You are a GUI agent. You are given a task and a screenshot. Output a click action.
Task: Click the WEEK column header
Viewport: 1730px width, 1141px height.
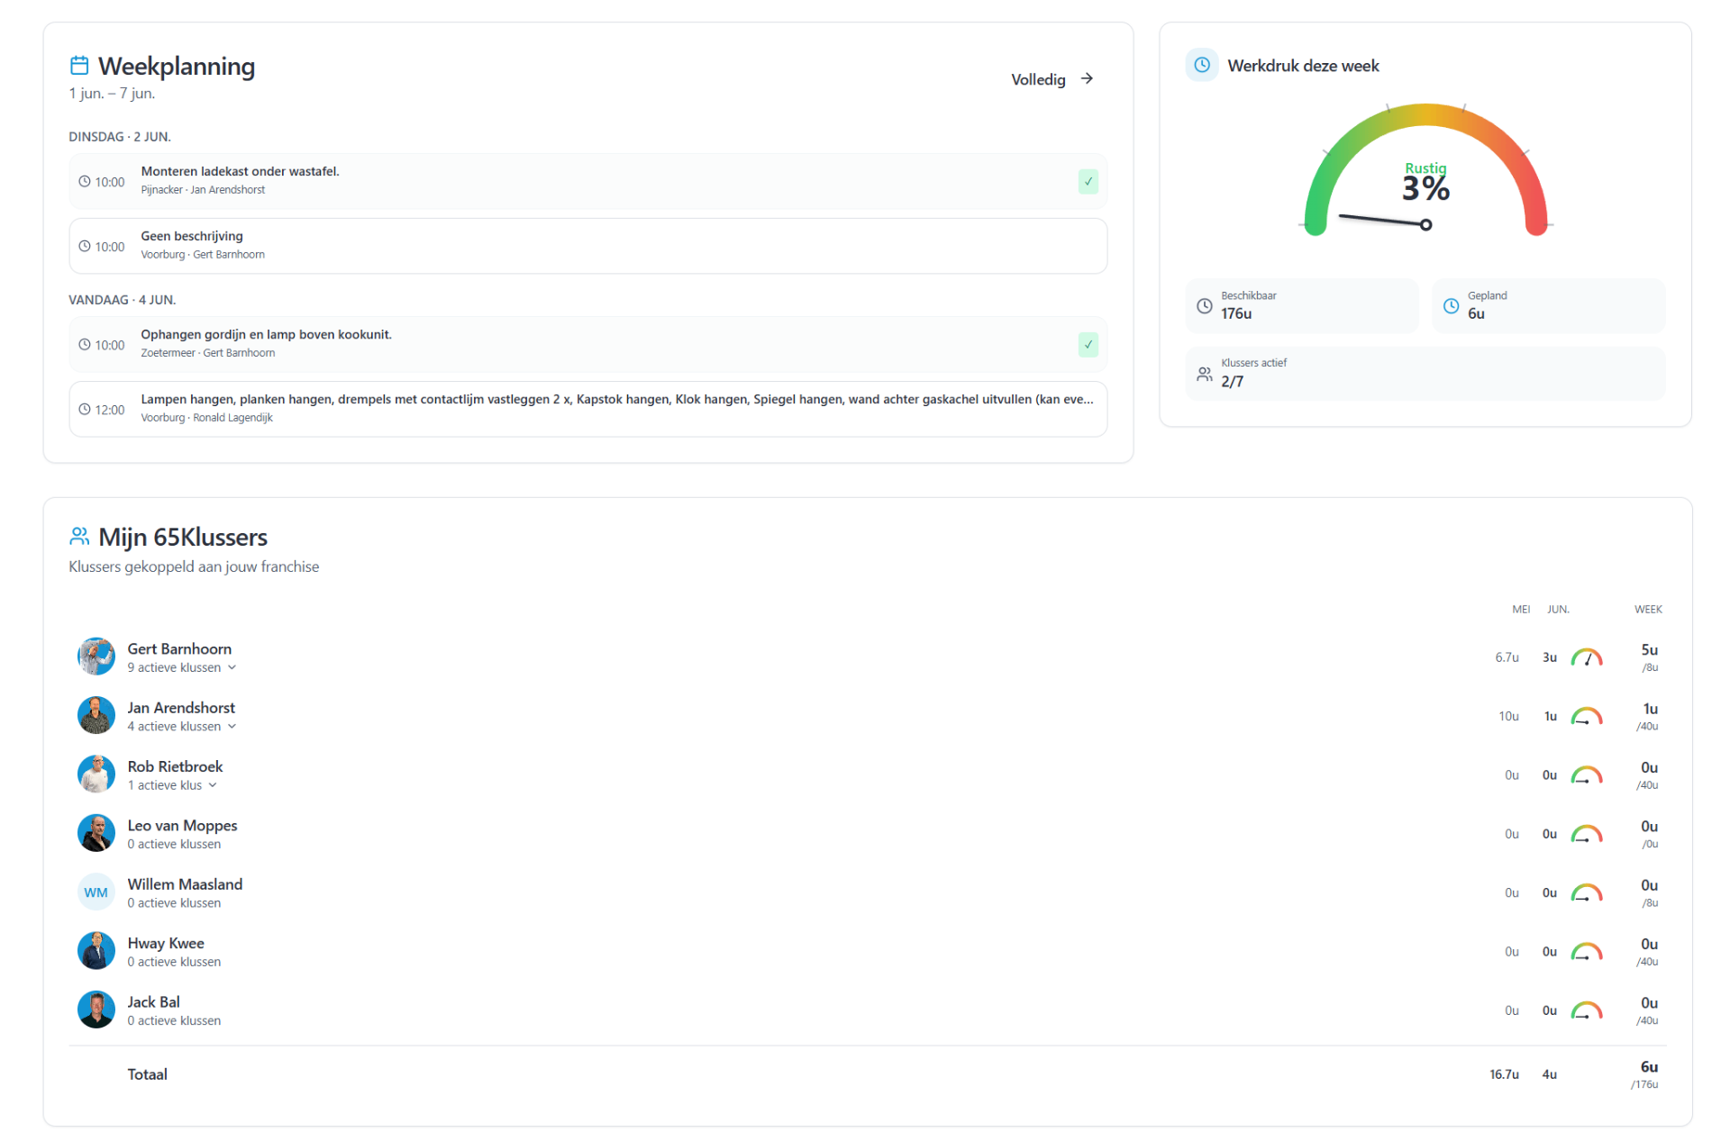(x=1648, y=610)
